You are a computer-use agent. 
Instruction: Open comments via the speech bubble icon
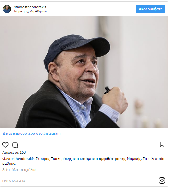15,145
